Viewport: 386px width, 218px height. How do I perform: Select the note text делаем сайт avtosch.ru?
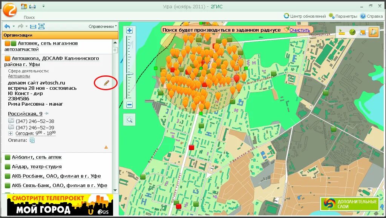pos(37,83)
